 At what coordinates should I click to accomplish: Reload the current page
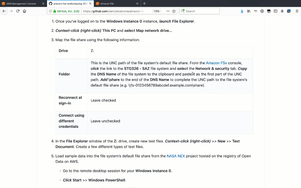[18, 11]
